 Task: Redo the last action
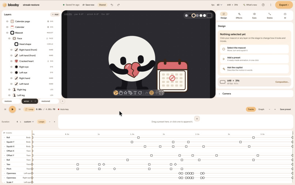(118, 5)
